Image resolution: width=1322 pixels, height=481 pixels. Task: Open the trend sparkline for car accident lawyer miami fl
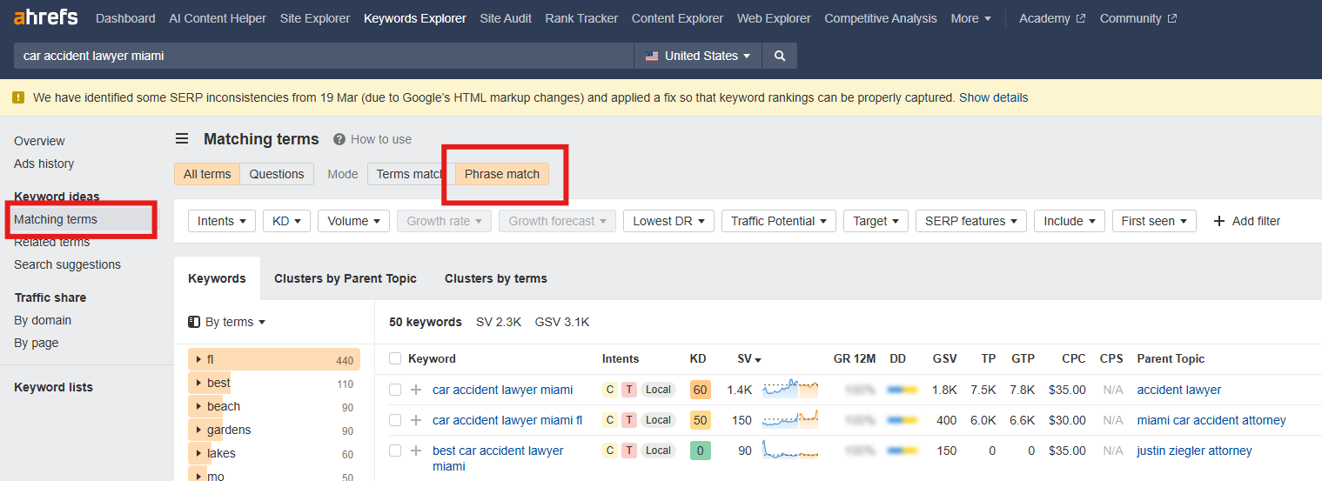[790, 419]
